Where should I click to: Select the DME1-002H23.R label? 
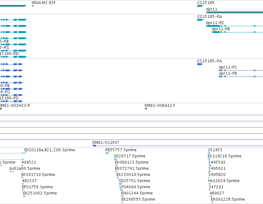pyautogui.click(x=15, y=106)
